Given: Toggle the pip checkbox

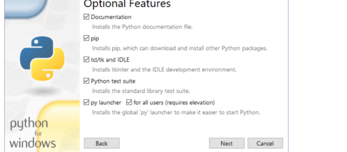Looking at the screenshot, I should tap(87, 38).
